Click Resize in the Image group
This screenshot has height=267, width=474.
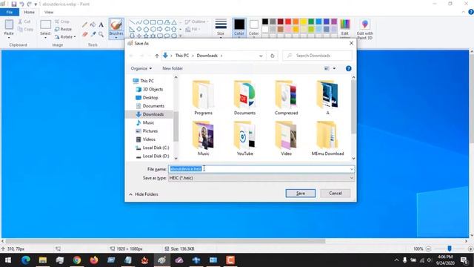tap(63, 29)
